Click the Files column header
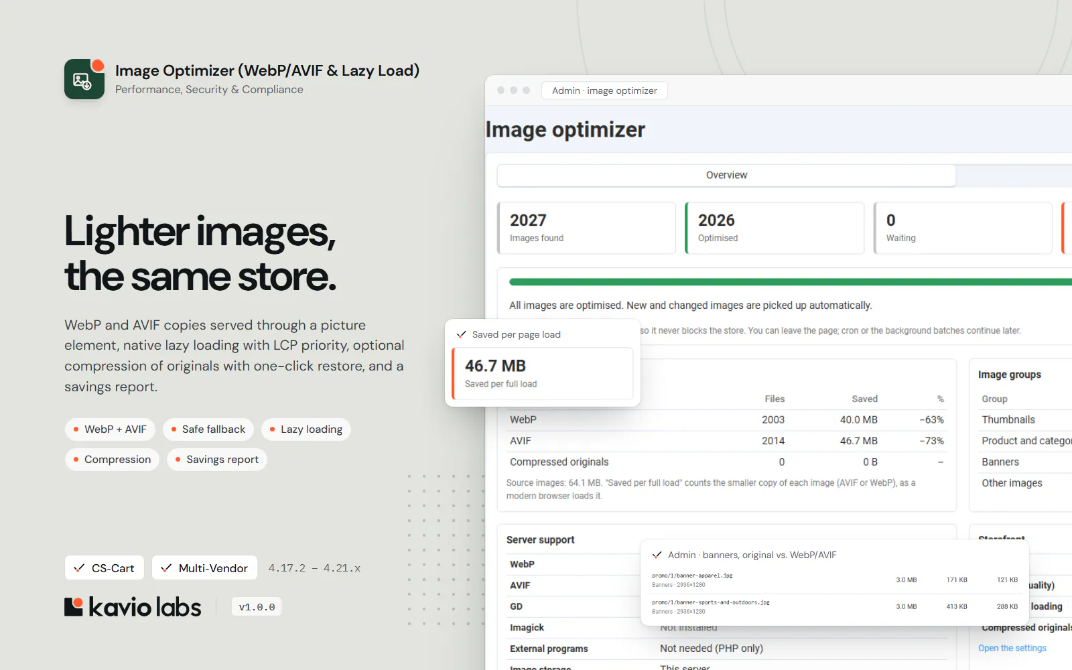This screenshot has width=1072, height=670. point(775,399)
